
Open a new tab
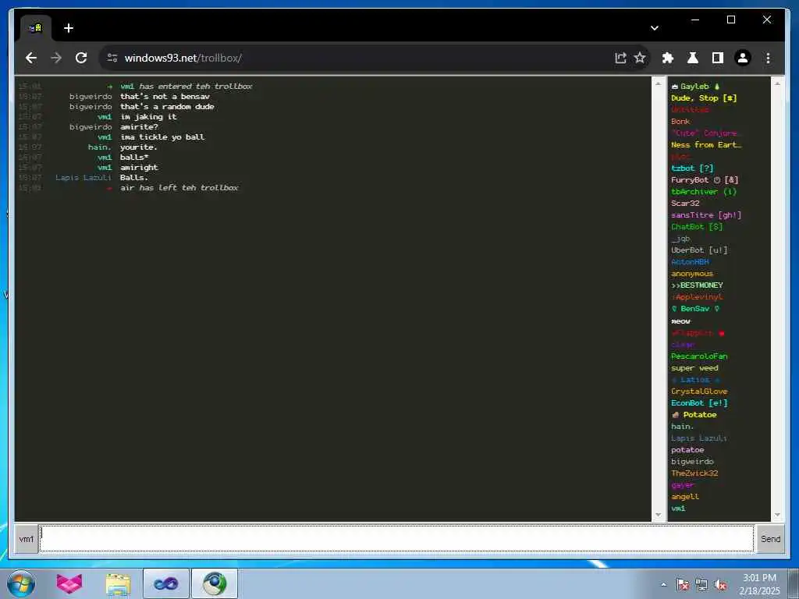click(69, 28)
